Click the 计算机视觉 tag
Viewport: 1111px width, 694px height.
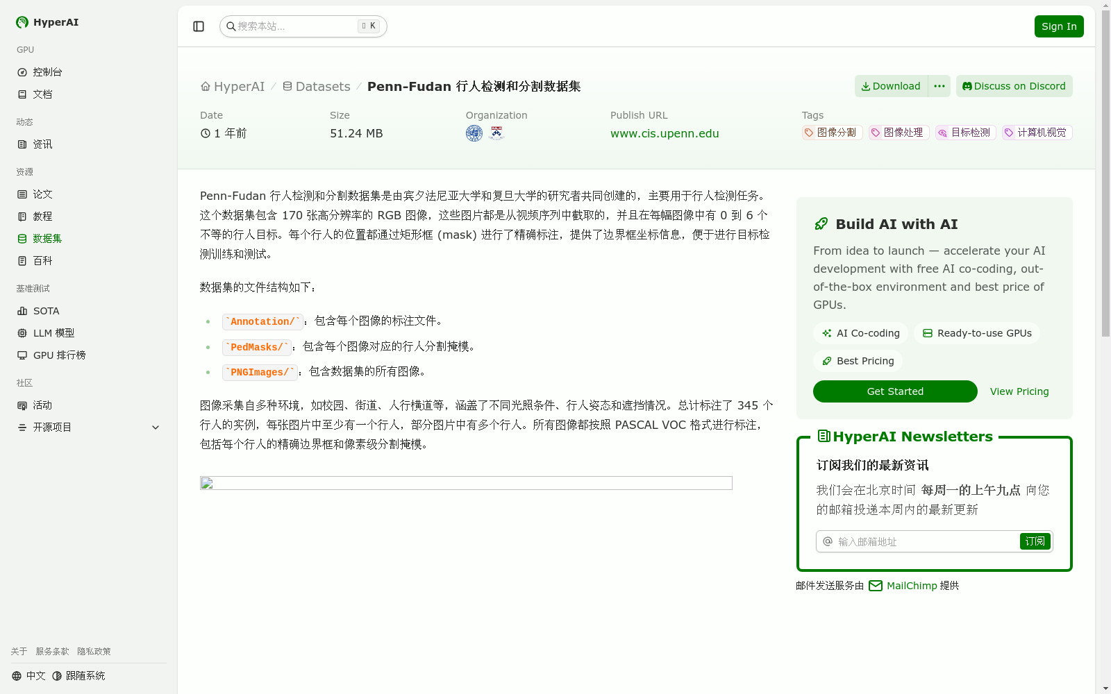pyautogui.click(x=1037, y=133)
